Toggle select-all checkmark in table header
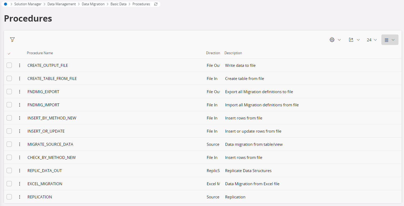The width and height of the screenshot is (404, 206). click(9, 53)
